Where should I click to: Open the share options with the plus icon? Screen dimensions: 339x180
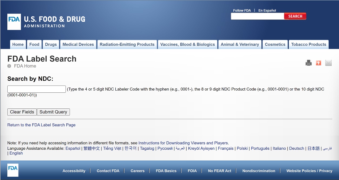point(318,63)
